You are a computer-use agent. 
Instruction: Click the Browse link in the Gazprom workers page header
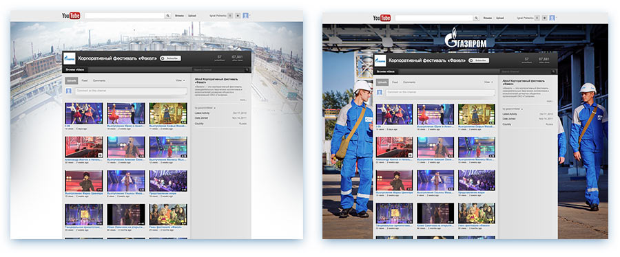point(488,18)
